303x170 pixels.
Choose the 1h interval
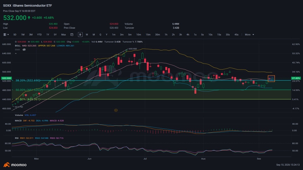pos(166,35)
